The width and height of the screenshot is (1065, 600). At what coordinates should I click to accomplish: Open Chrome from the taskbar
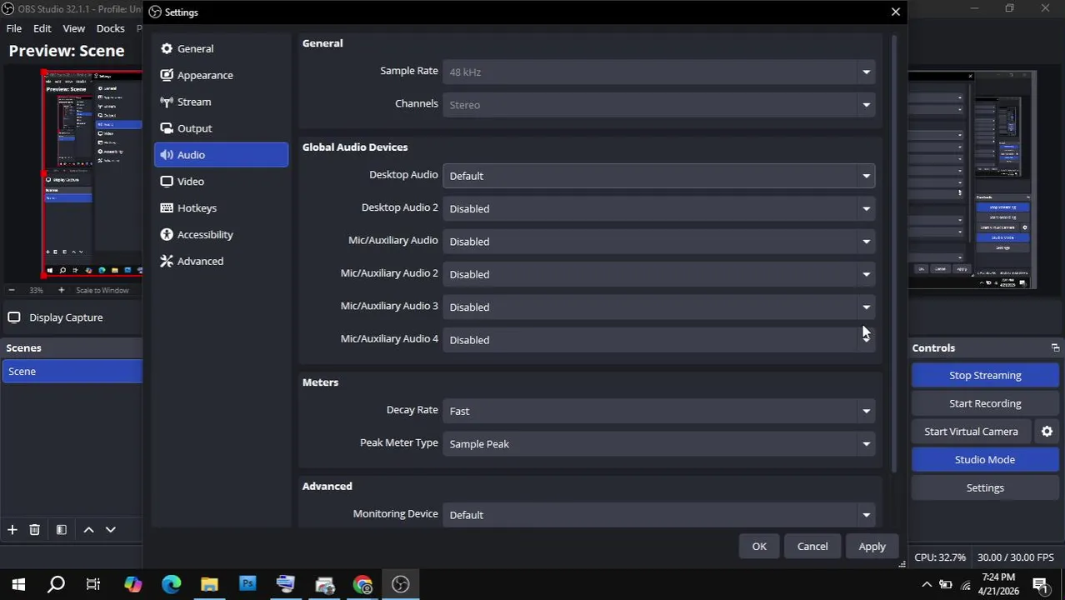[x=362, y=585]
